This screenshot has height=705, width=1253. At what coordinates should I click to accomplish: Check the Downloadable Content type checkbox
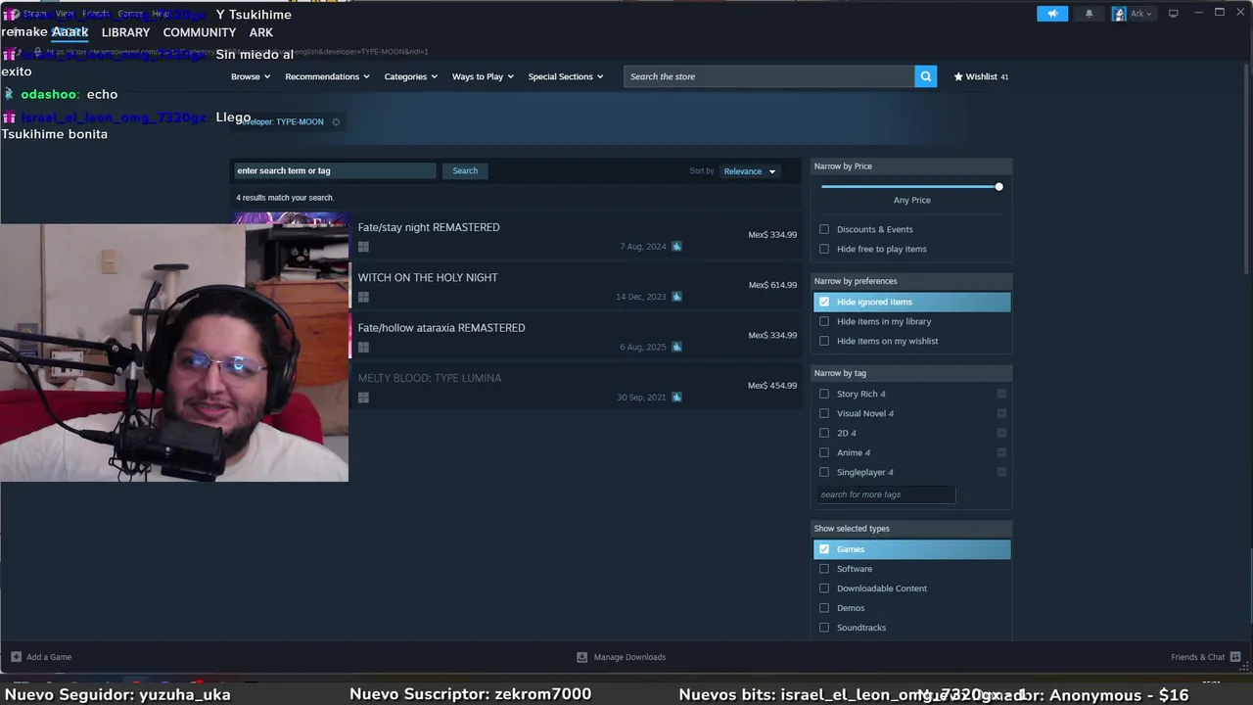[824, 588]
